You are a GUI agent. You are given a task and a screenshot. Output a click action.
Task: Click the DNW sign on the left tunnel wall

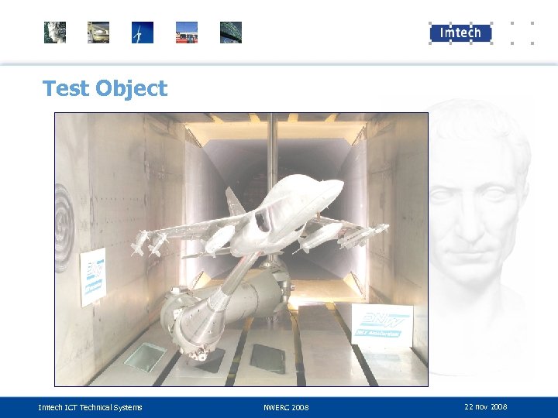click(93, 277)
